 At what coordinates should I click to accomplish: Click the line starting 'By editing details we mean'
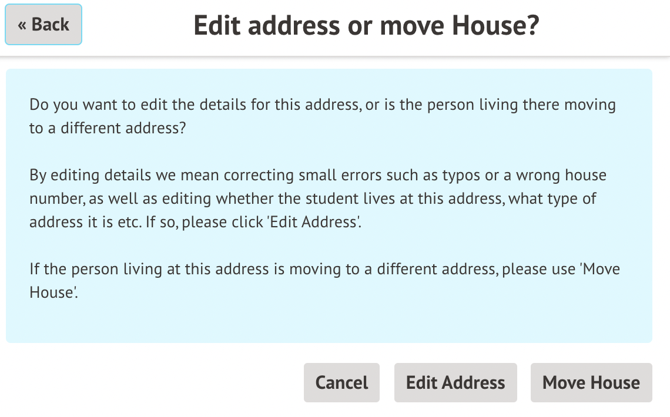point(317,175)
